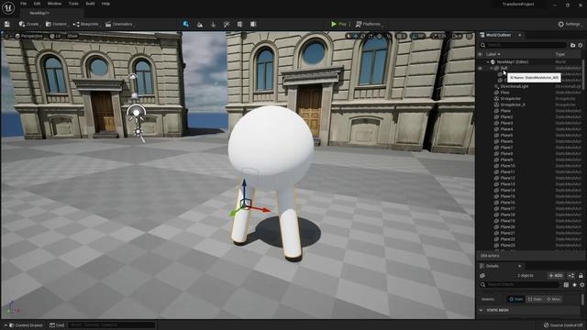Open World Outliner settings gear

[581, 45]
